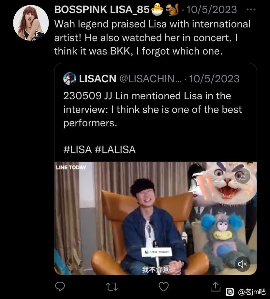Open the three-dot more options menu
The image size is (270, 299).
pyautogui.click(x=251, y=9)
